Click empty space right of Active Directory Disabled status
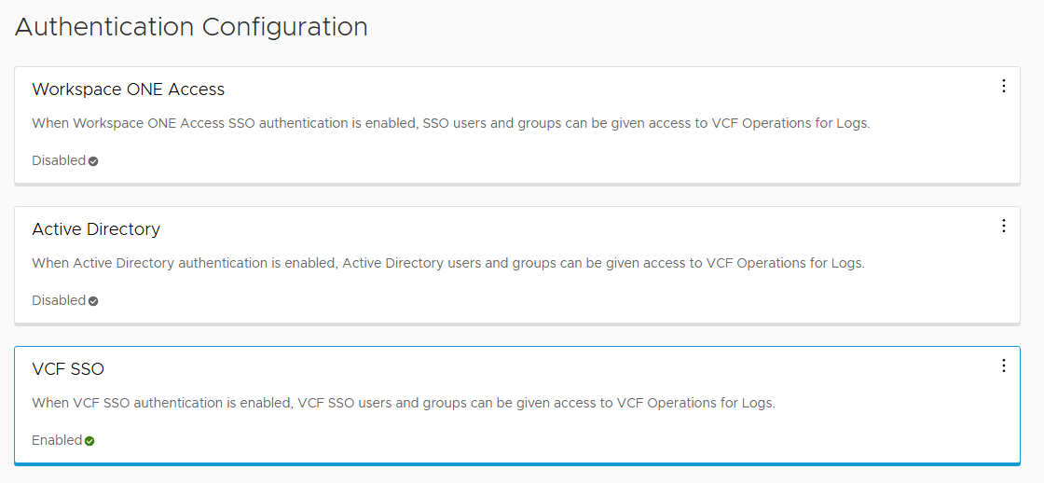 click(x=559, y=300)
